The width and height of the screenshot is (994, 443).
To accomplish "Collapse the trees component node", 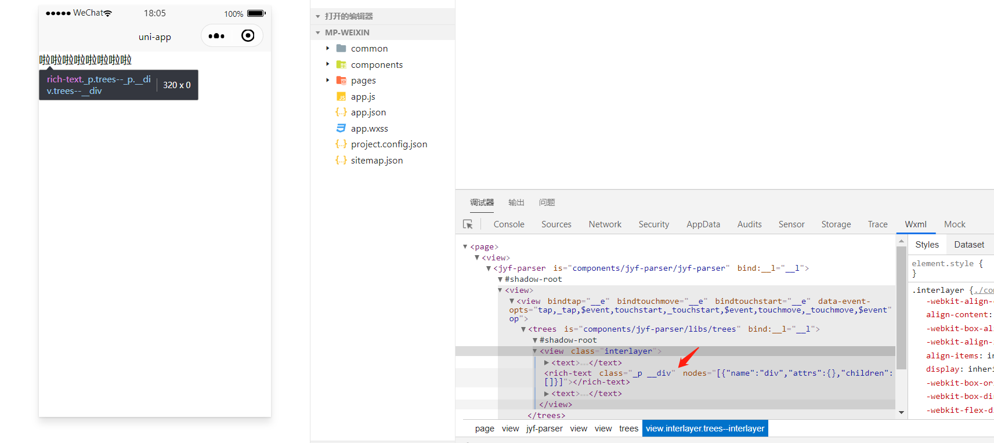I will pyautogui.click(x=523, y=329).
